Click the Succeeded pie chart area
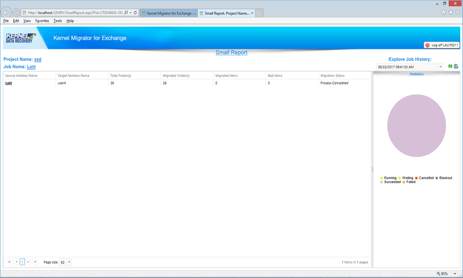Screen dimensions: 463x278 tap(416, 126)
